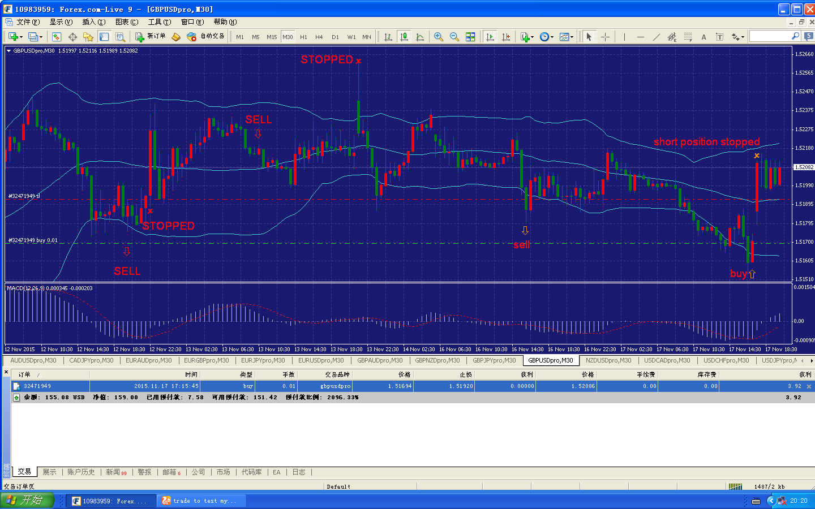Open the Data Window crosshair-circle icon

(x=72, y=37)
